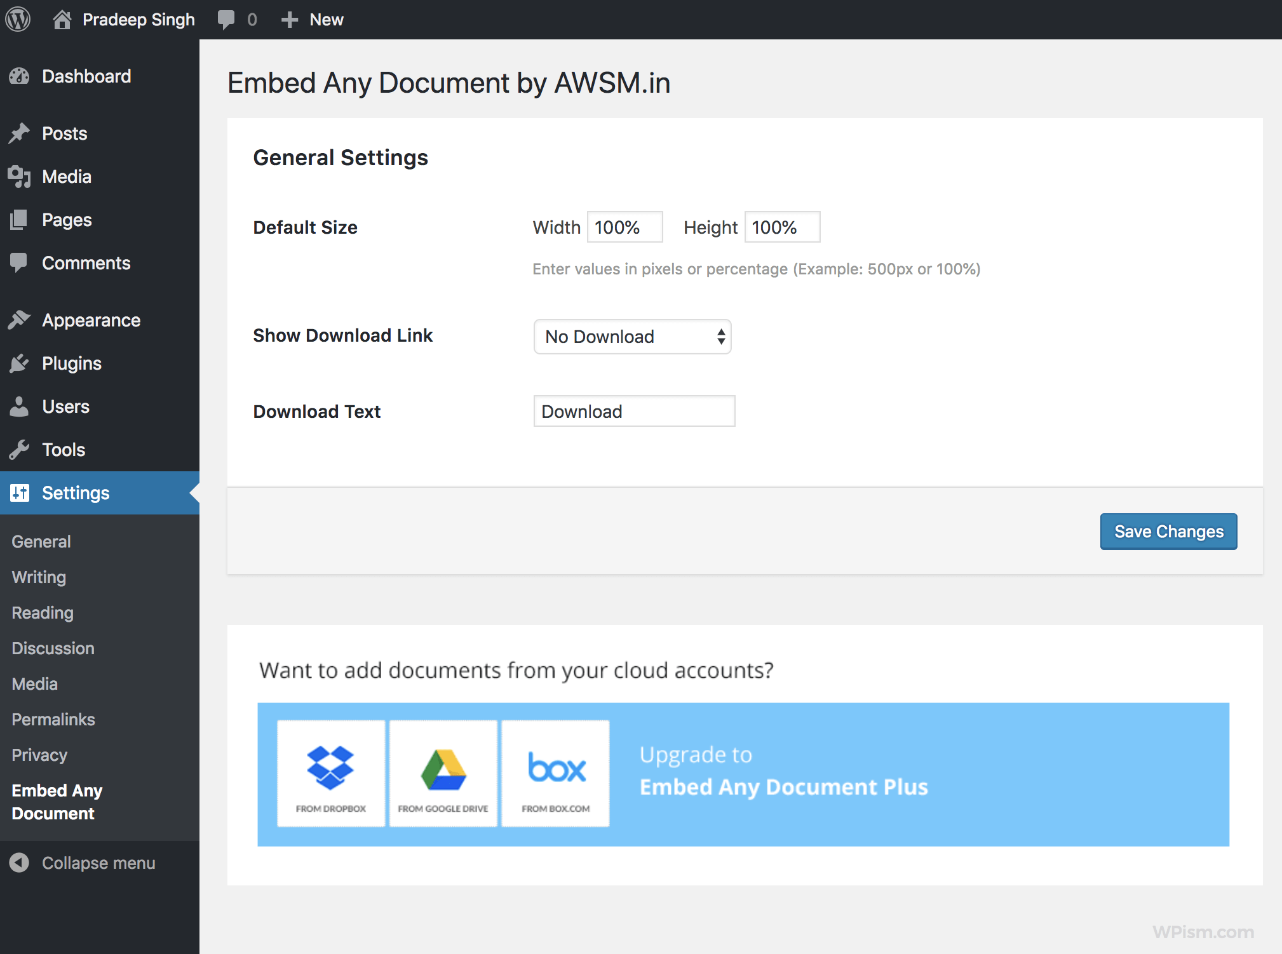Open Appearance via the paintbrush icon
Image resolution: width=1282 pixels, height=954 pixels.
20,319
